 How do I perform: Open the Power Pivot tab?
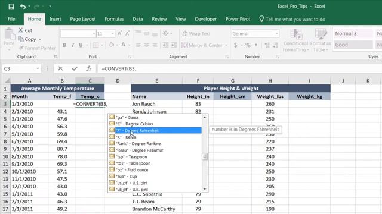pyautogui.click(x=238, y=19)
